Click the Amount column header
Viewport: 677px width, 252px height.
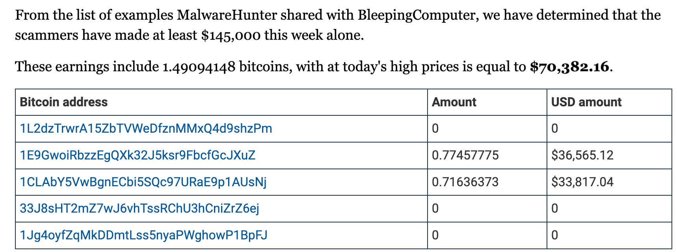coord(454,102)
